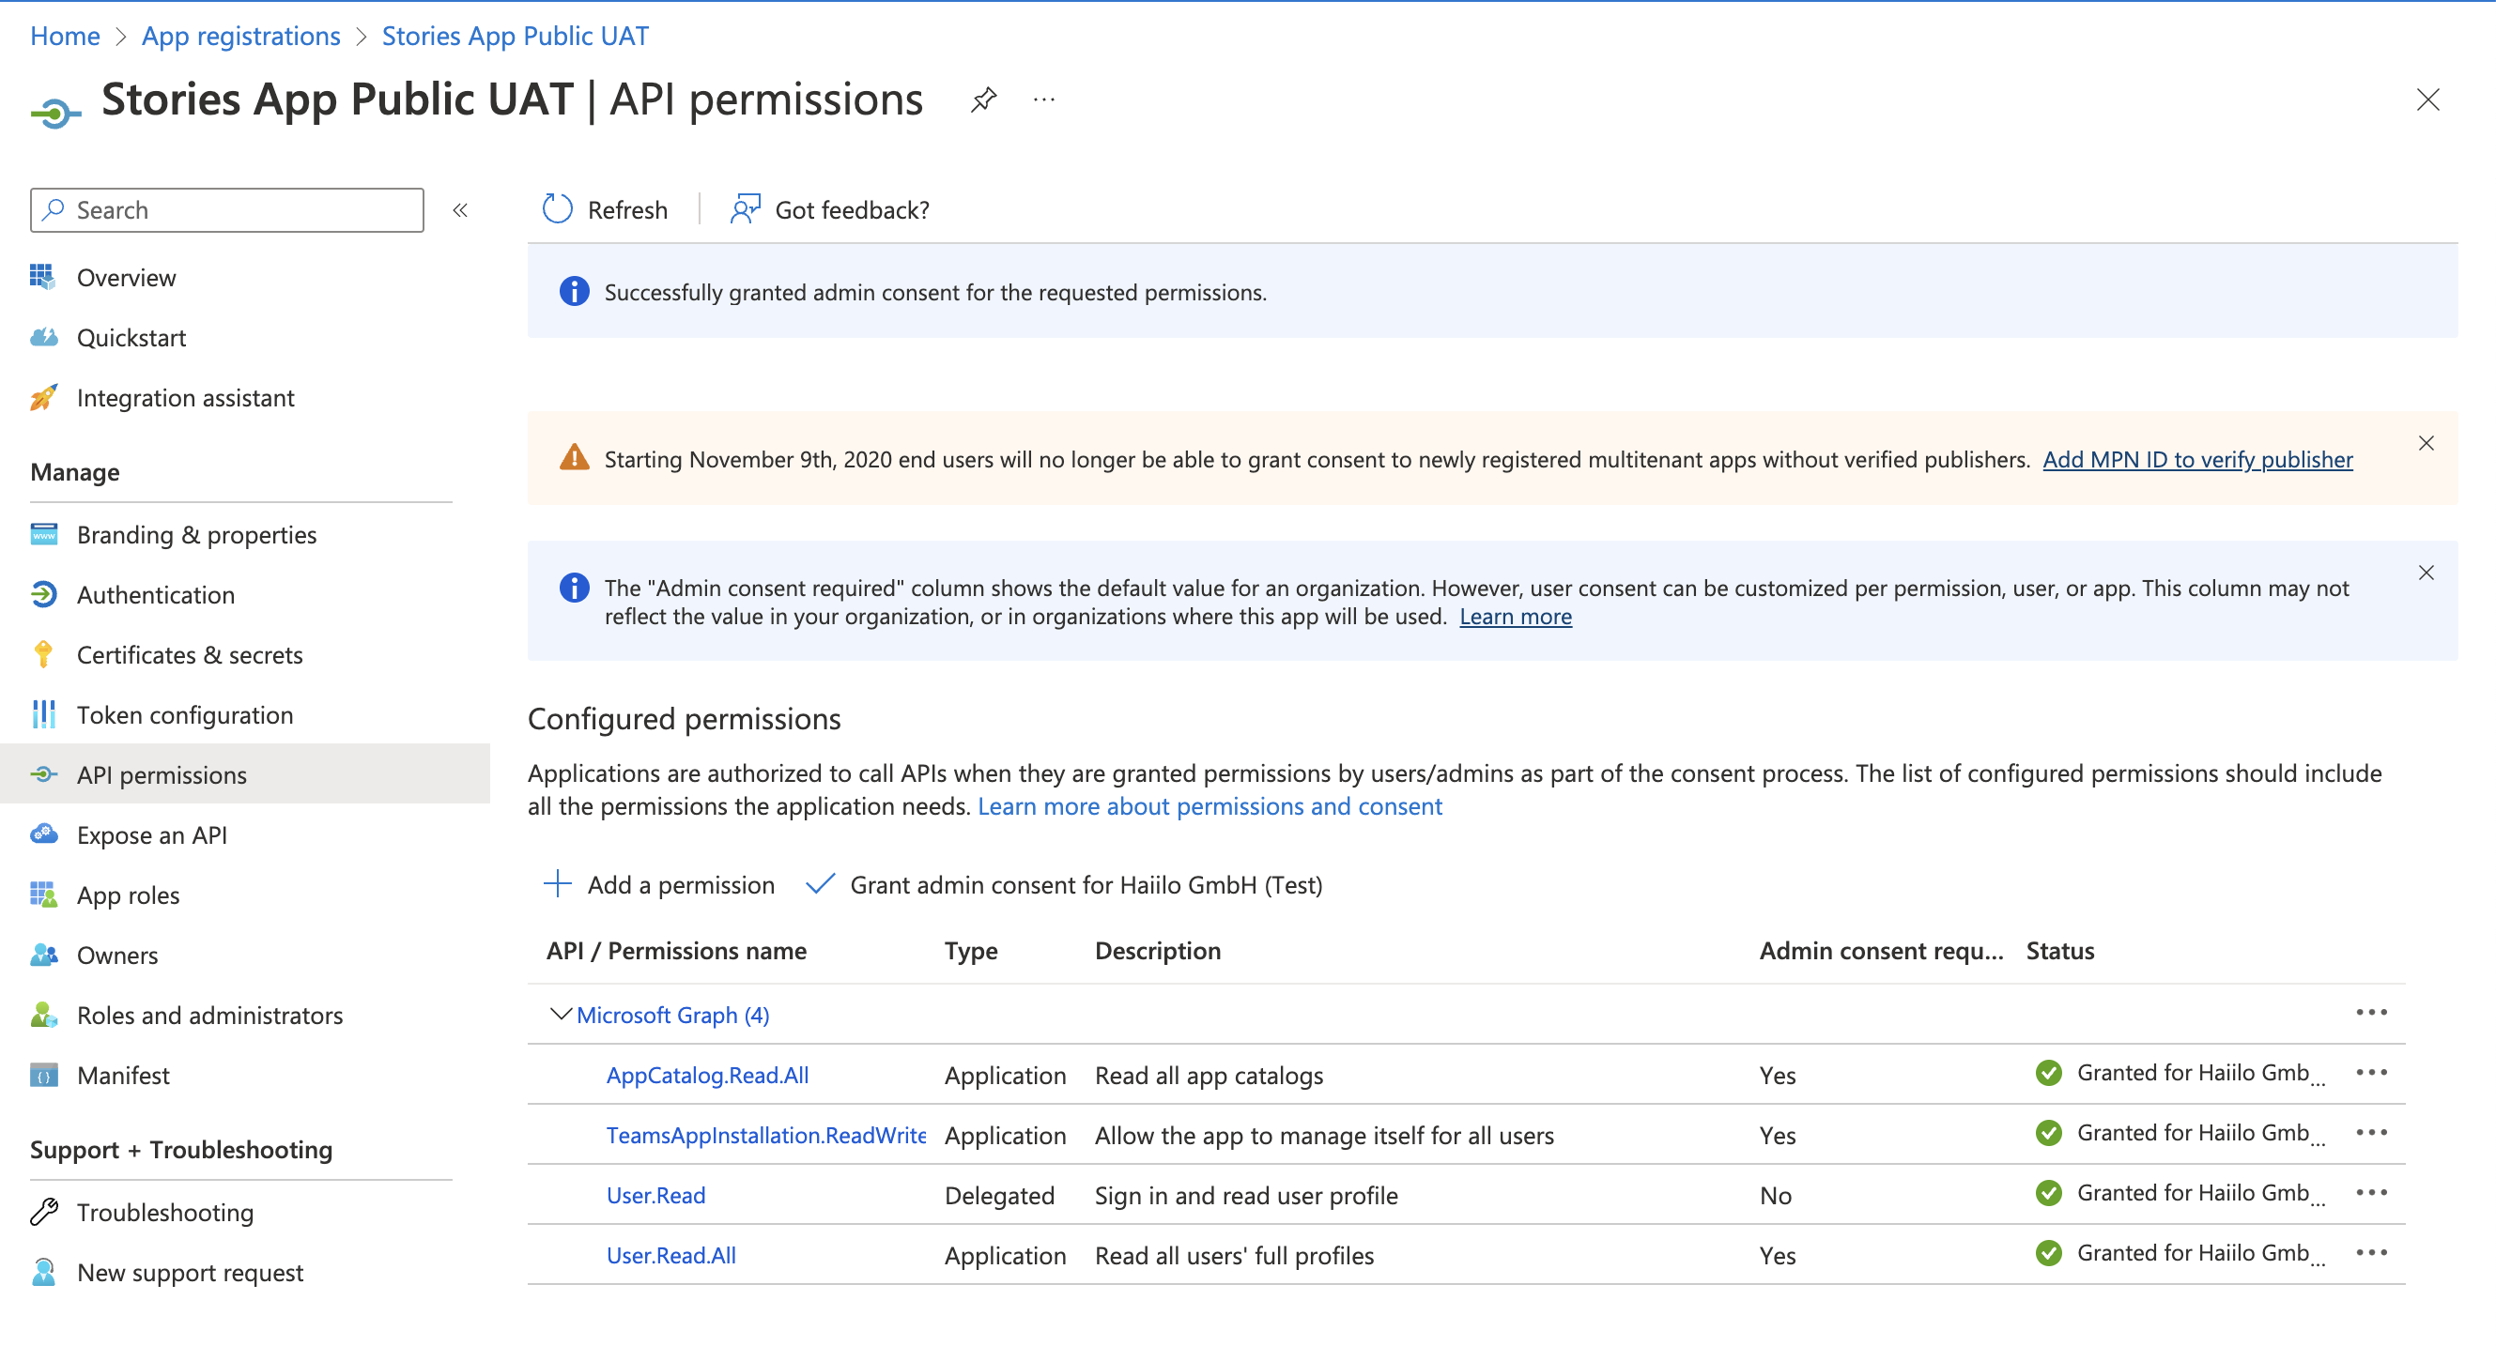Viewport: 2496px width, 1346px height.
Task: Open the more options ellipsis beside title
Action: tap(1043, 99)
